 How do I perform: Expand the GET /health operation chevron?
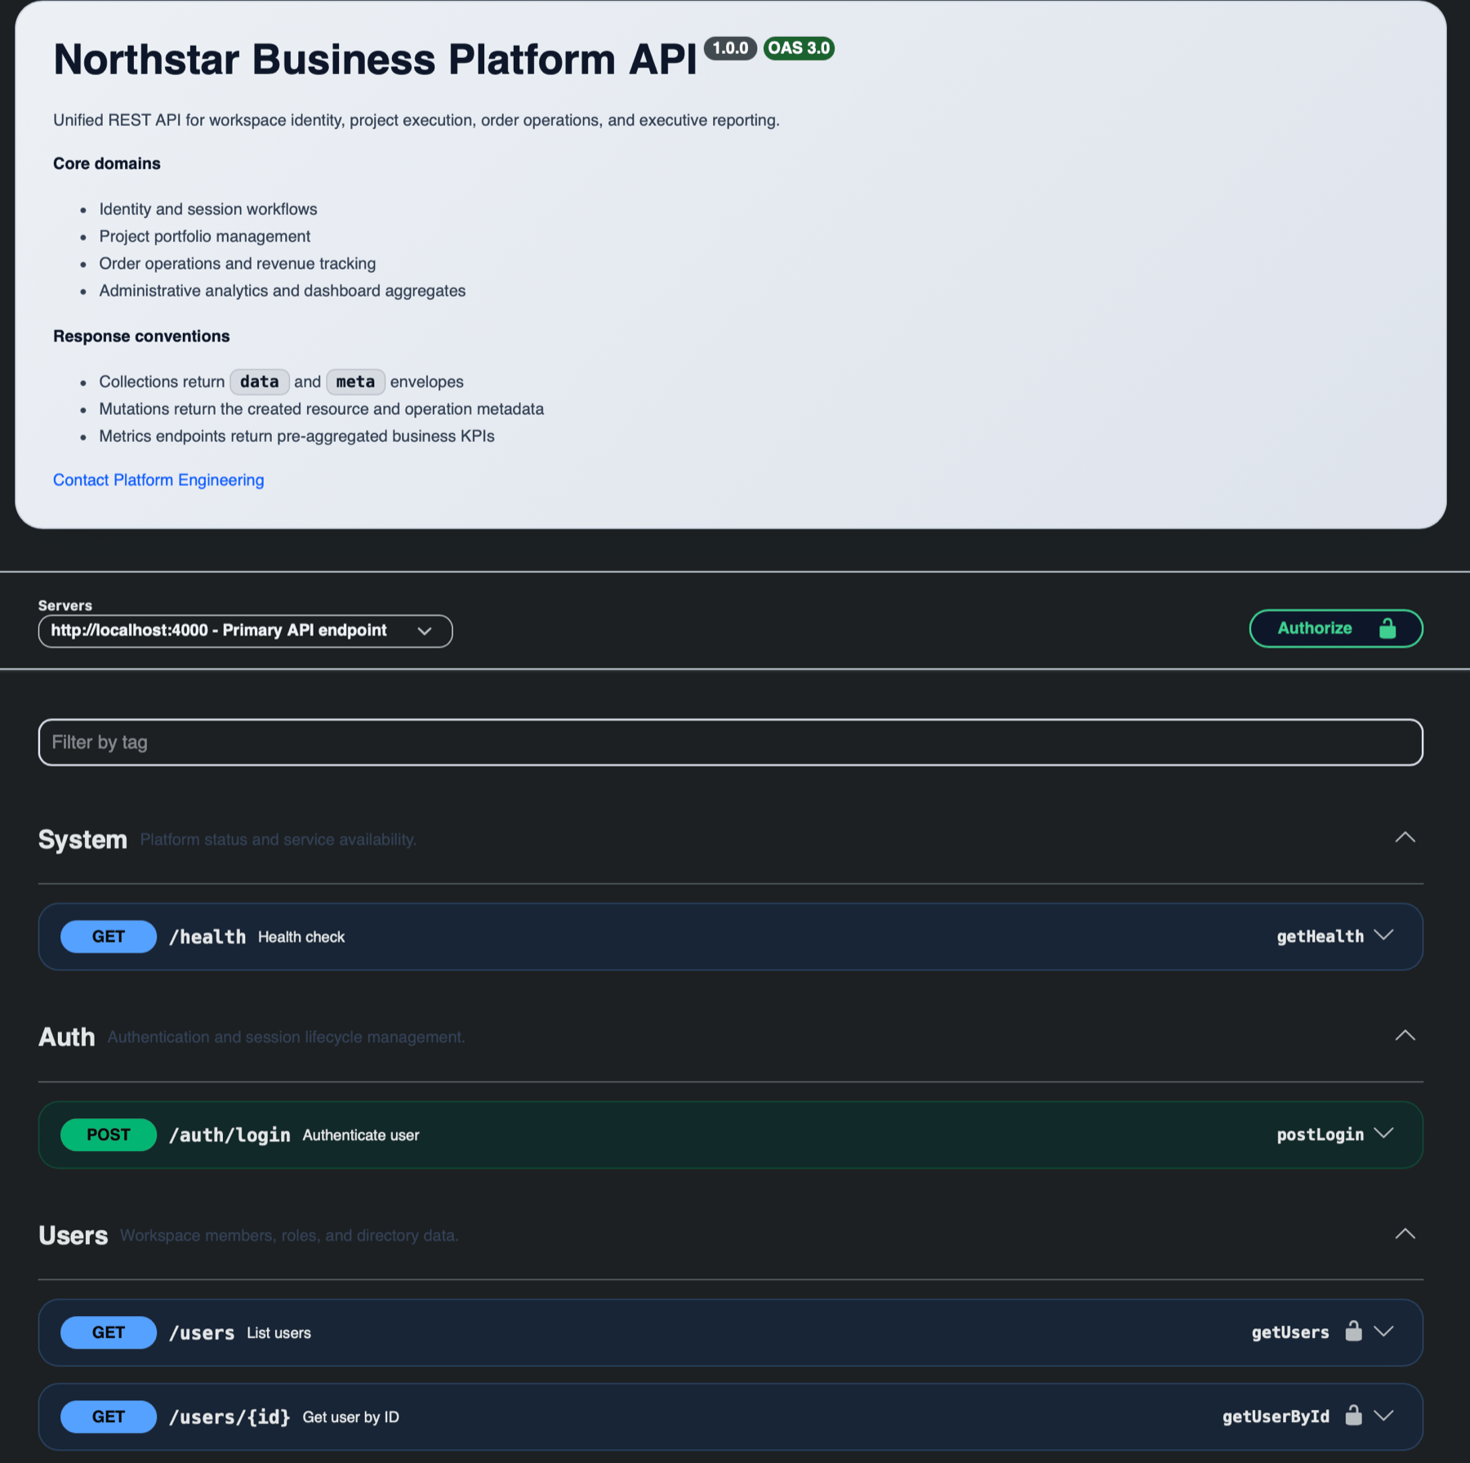[x=1383, y=935]
